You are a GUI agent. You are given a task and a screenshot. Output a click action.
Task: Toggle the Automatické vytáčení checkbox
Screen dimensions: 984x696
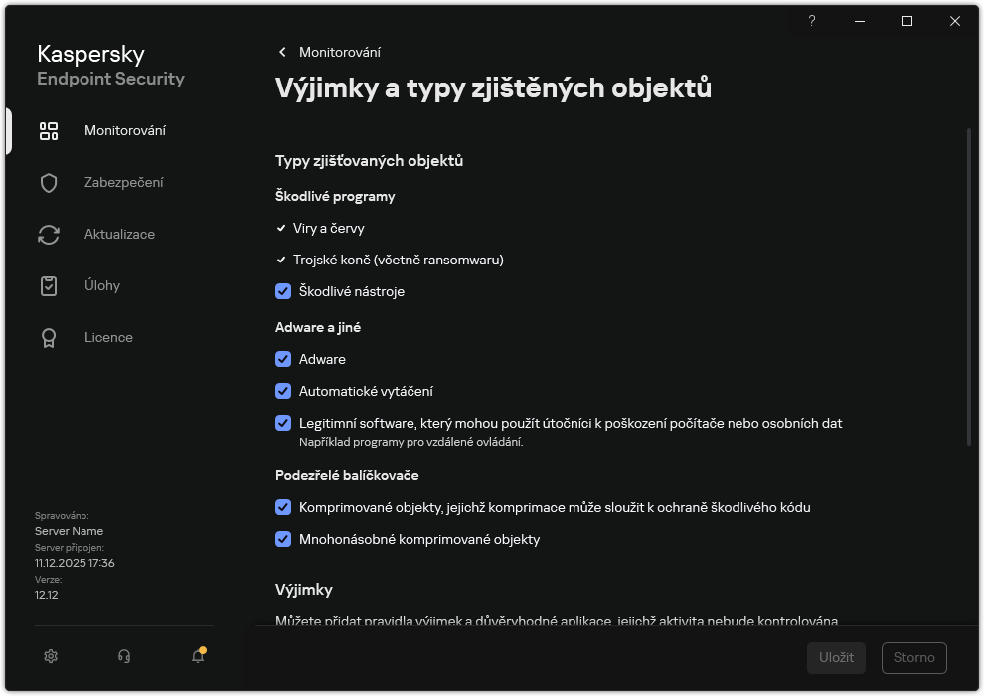[x=283, y=391]
